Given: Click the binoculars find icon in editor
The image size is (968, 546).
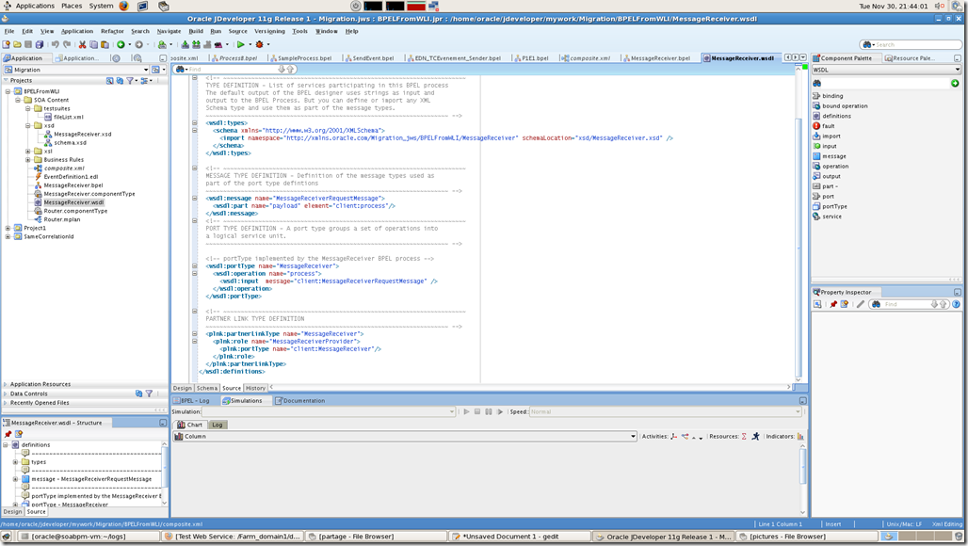Looking at the screenshot, I should [180, 69].
